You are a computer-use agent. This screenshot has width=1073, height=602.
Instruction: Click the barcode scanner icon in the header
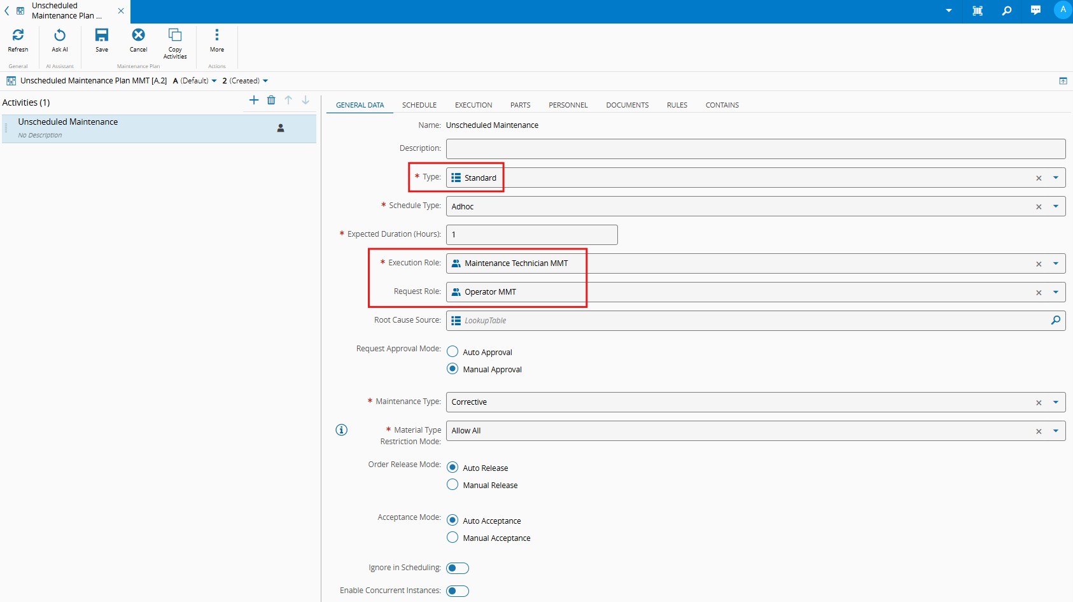click(x=978, y=10)
